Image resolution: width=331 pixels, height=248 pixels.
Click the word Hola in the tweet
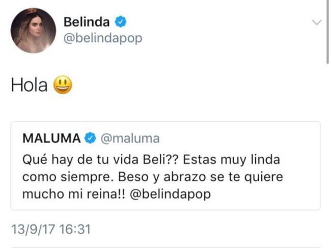29,85
